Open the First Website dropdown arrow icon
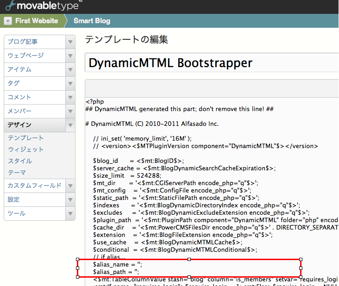 click(8, 21)
